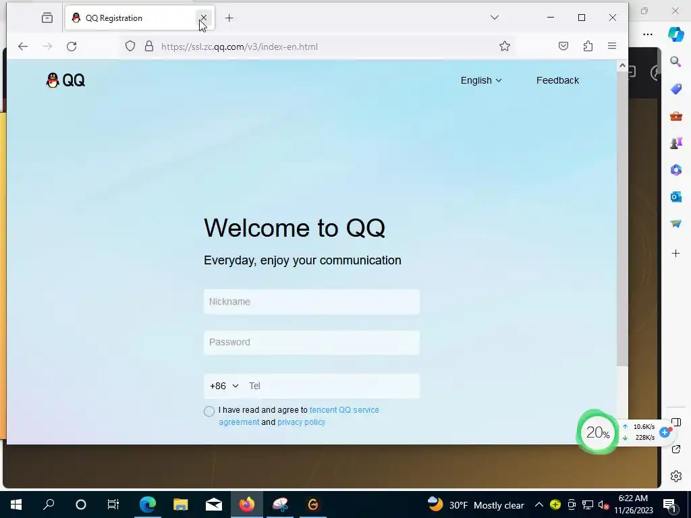Click the Feedback link

pyautogui.click(x=557, y=80)
